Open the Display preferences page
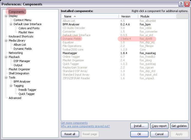 tap(13, 16)
